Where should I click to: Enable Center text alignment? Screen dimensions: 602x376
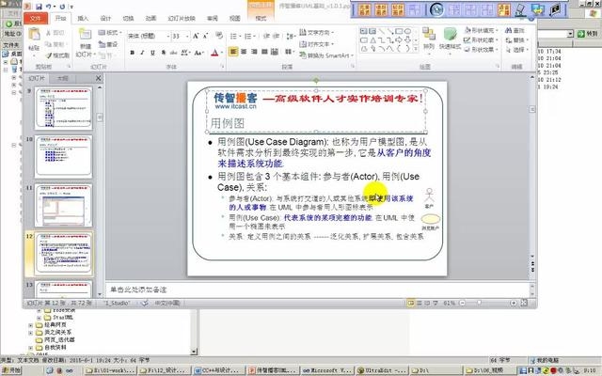[244, 52]
